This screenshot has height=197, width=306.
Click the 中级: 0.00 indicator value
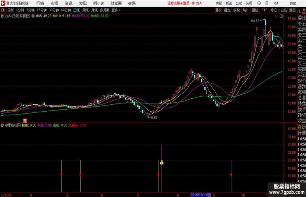pos(45,125)
